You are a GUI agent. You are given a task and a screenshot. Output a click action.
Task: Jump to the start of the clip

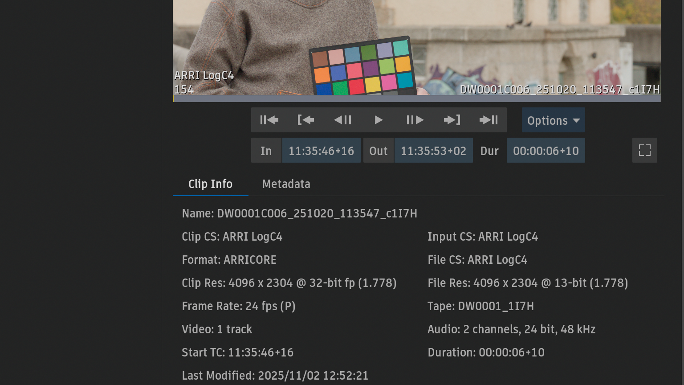[x=269, y=120]
